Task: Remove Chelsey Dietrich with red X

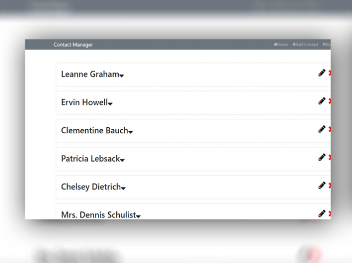Action: pos(329,186)
